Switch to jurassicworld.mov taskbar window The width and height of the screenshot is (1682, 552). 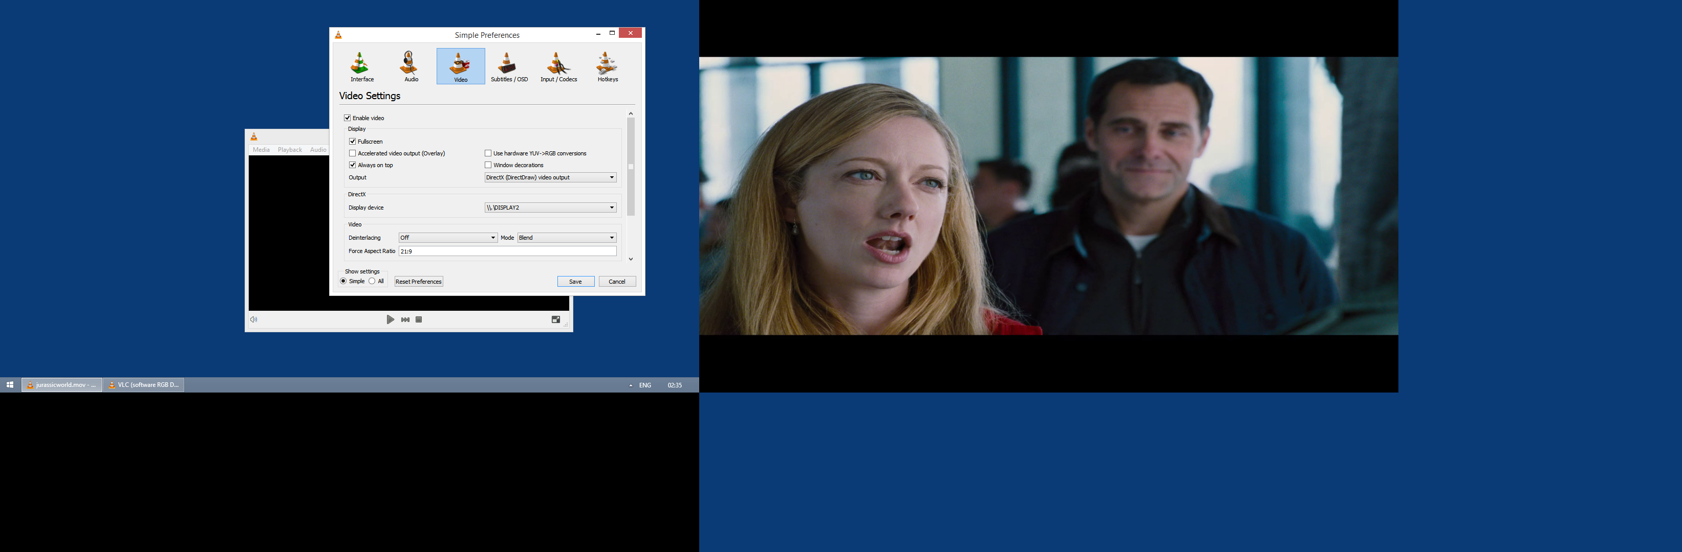[62, 385]
